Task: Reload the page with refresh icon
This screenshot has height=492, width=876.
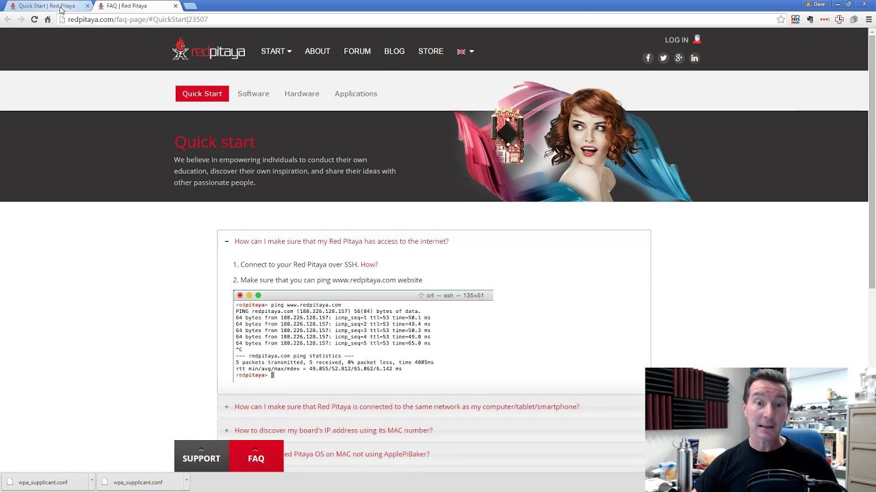Action: tap(34, 20)
